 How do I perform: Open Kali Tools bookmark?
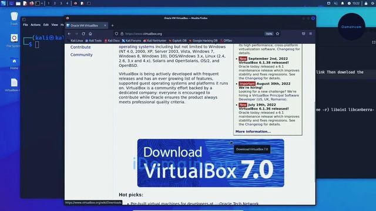point(94,40)
